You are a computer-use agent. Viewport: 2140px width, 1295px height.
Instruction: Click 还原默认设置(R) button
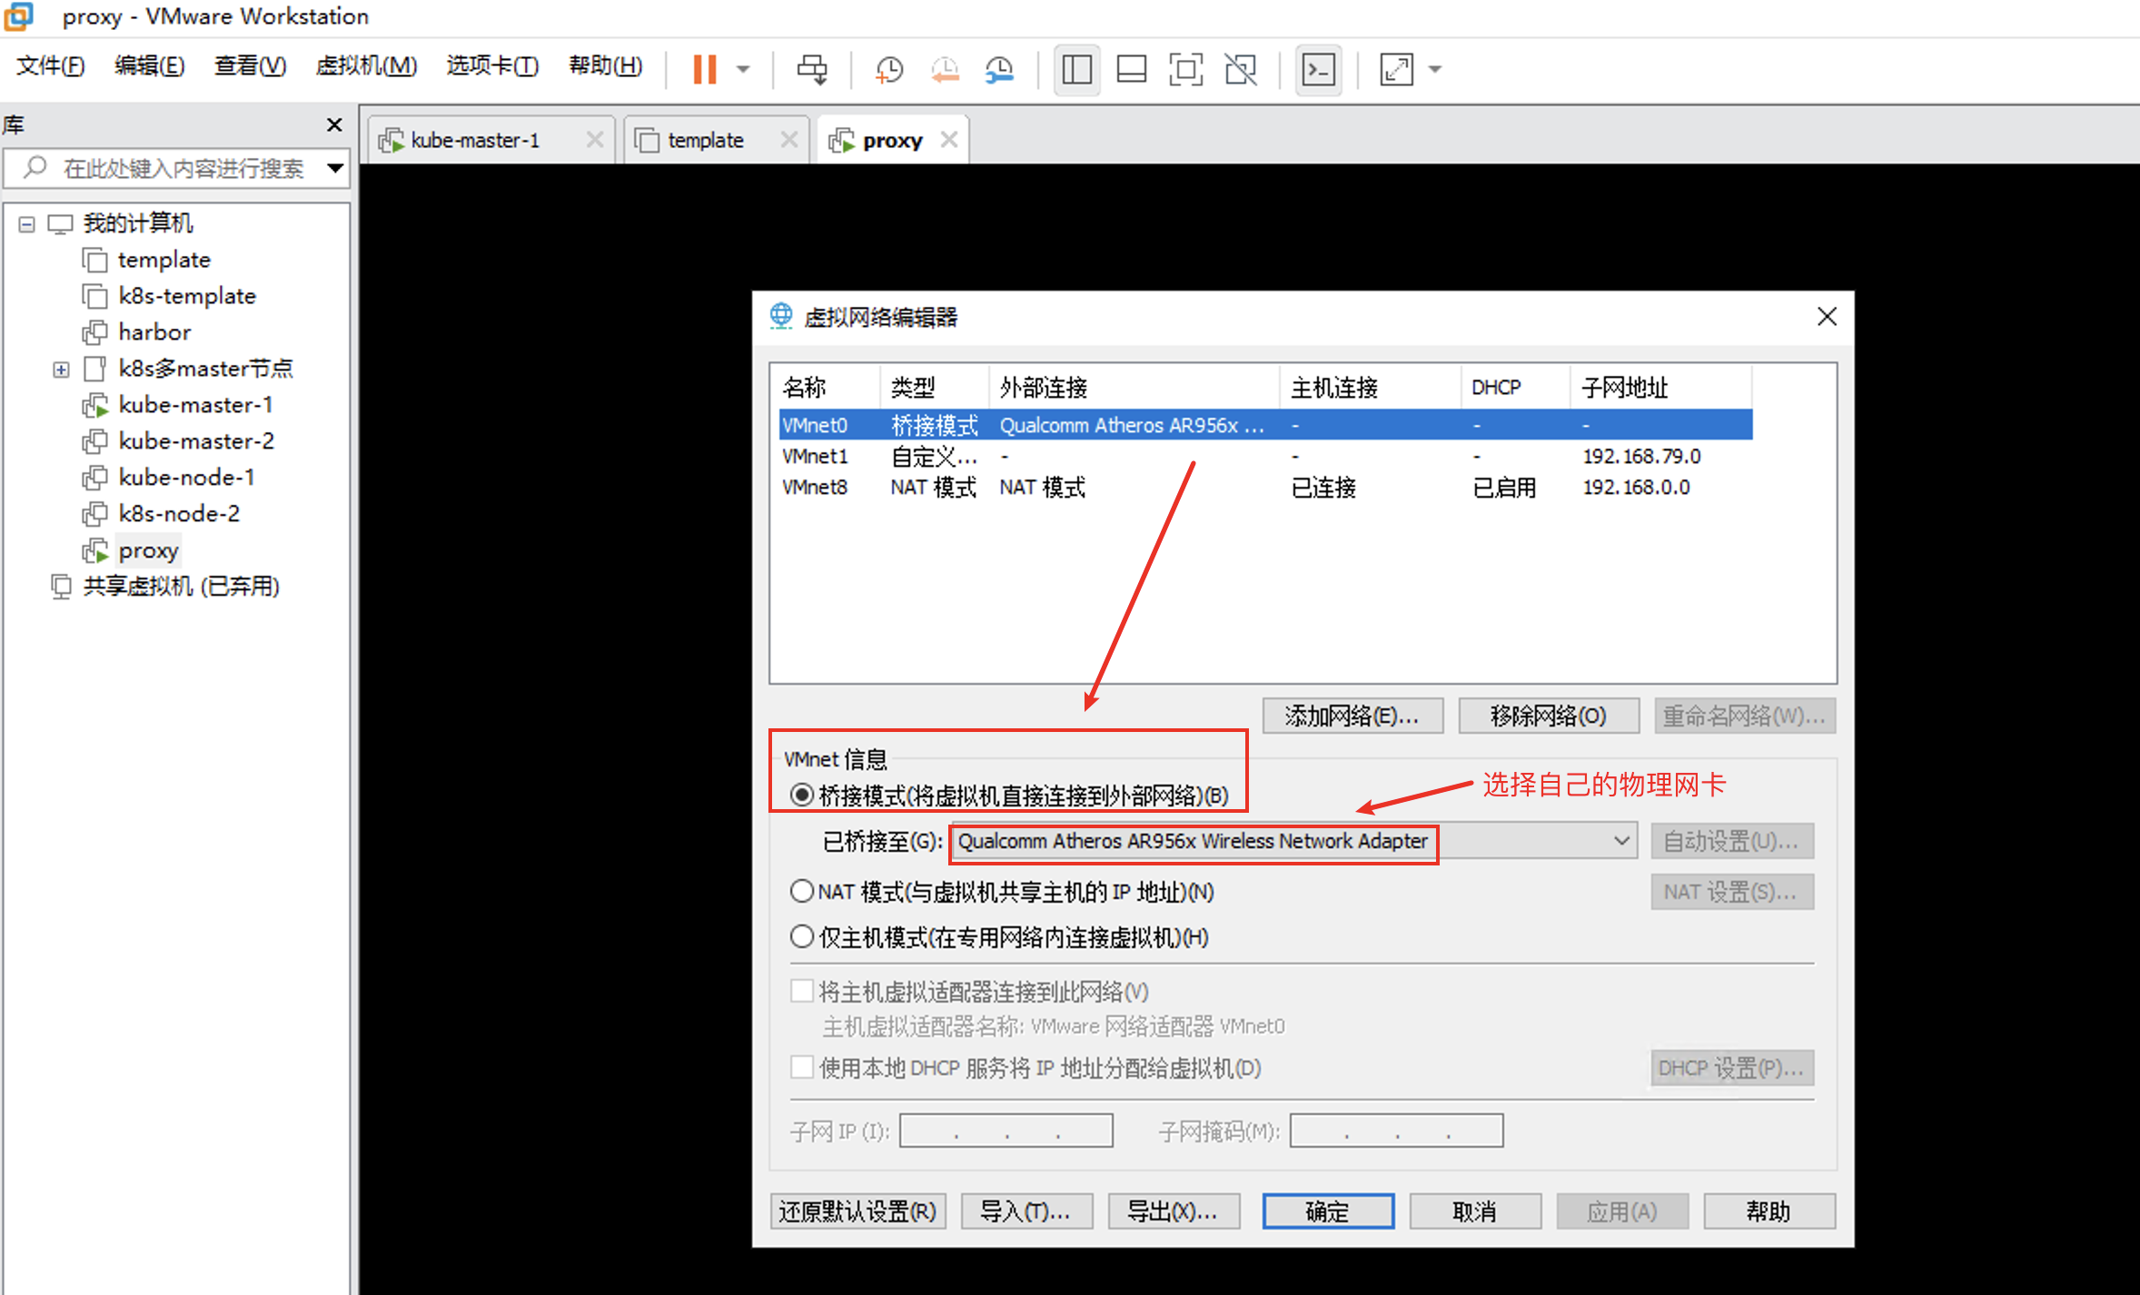click(x=857, y=1211)
